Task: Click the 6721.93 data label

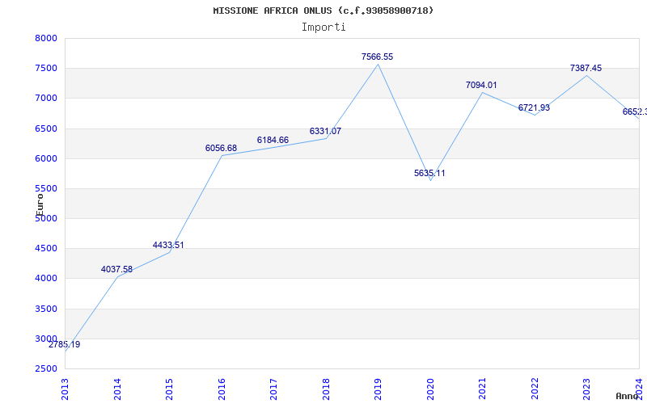Action: click(535, 107)
